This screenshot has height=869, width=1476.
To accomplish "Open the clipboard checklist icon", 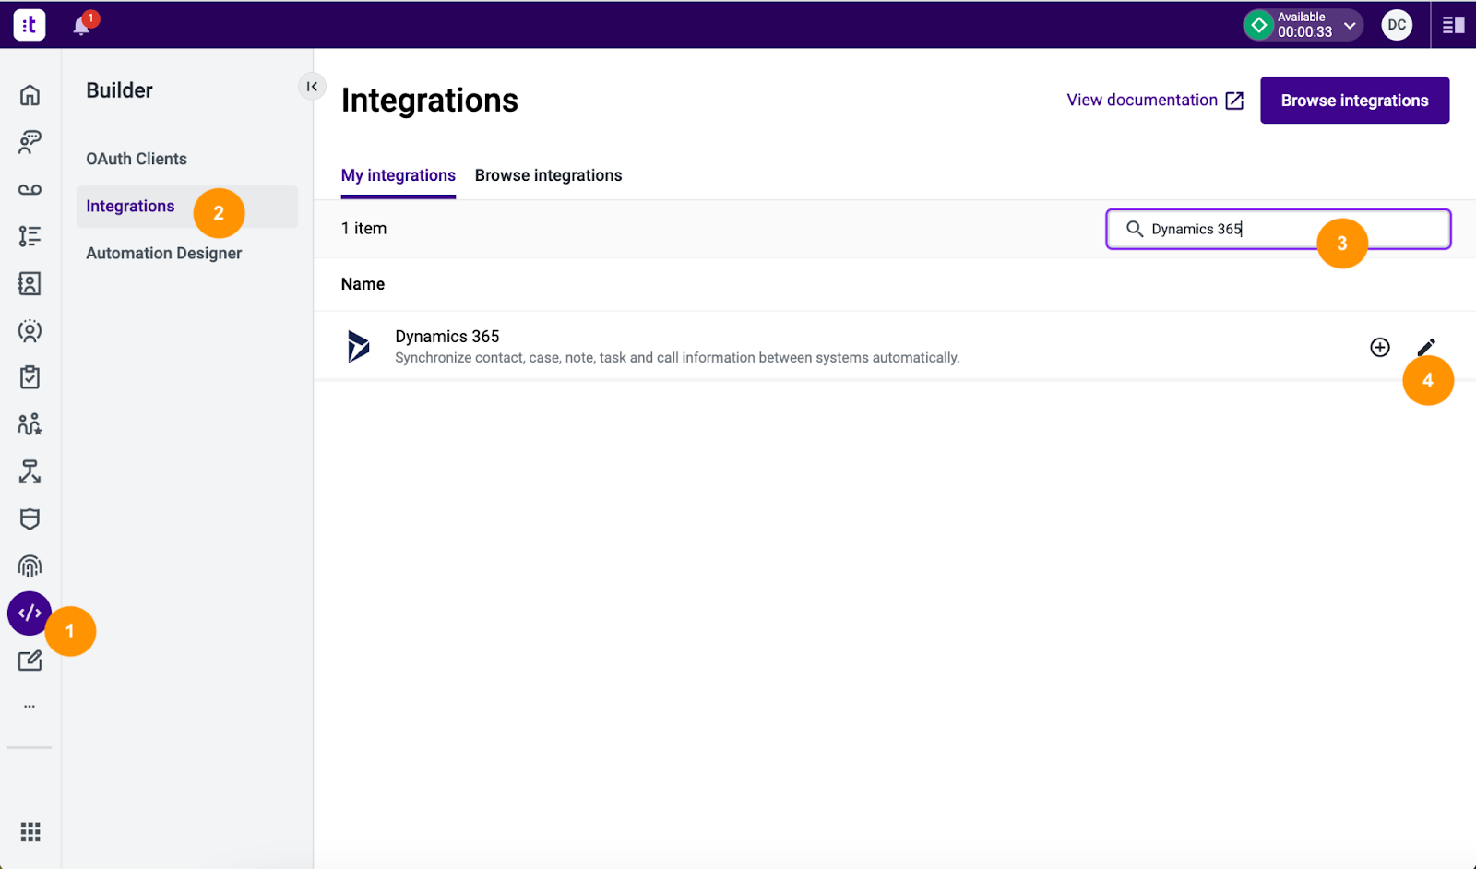I will [x=30, y=377].
